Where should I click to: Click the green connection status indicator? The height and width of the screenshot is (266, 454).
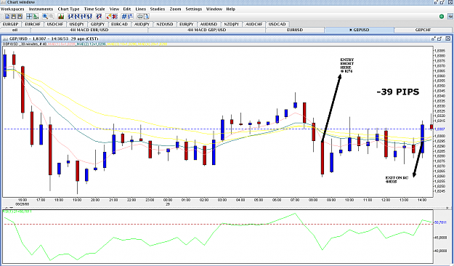pyautogui.click(x=442, y=17)
